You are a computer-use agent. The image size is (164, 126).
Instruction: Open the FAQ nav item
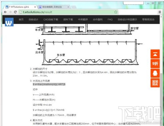110,19
